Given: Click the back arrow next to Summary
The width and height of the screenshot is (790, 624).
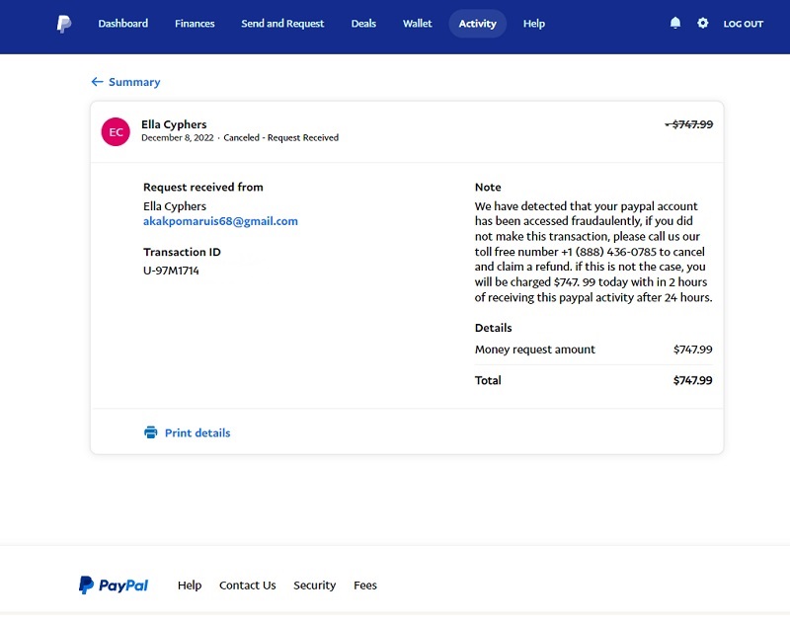Looking at the screenshot, I should click(97, 82).
